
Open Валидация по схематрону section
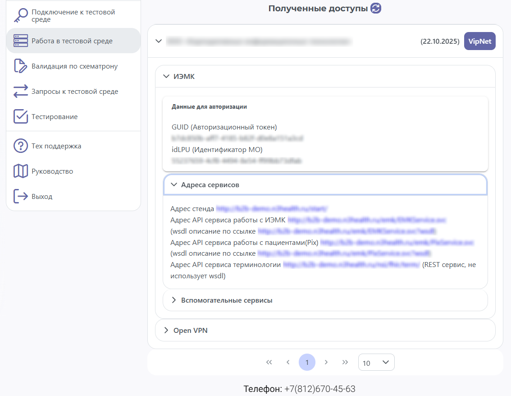[73, 66]
